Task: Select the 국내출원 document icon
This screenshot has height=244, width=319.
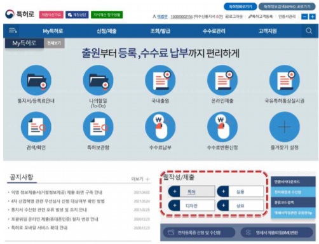Action: [x=160, y=80]
